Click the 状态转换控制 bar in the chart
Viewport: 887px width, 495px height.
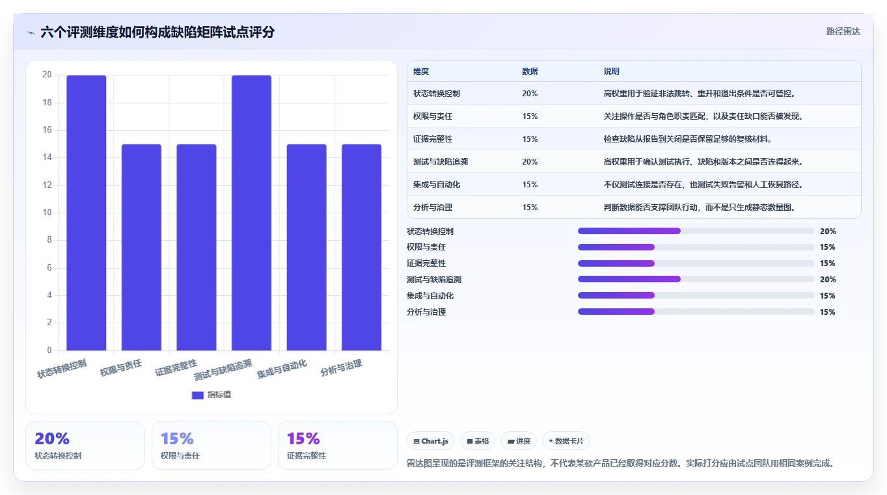[x=86, y=213]
